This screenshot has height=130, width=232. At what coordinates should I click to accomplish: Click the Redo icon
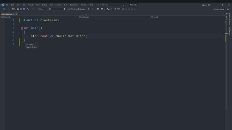(x=33, y=9)
